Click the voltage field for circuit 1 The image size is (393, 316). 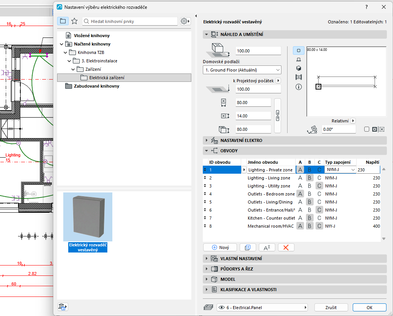[368, 170]
